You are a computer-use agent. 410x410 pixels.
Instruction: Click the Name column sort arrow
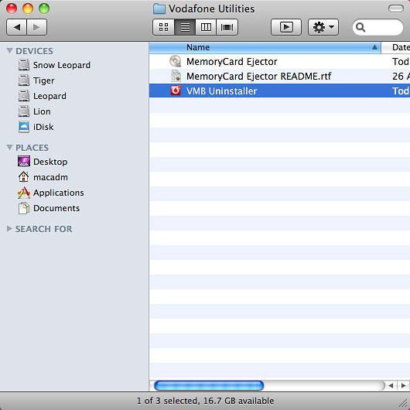(374, 47)
